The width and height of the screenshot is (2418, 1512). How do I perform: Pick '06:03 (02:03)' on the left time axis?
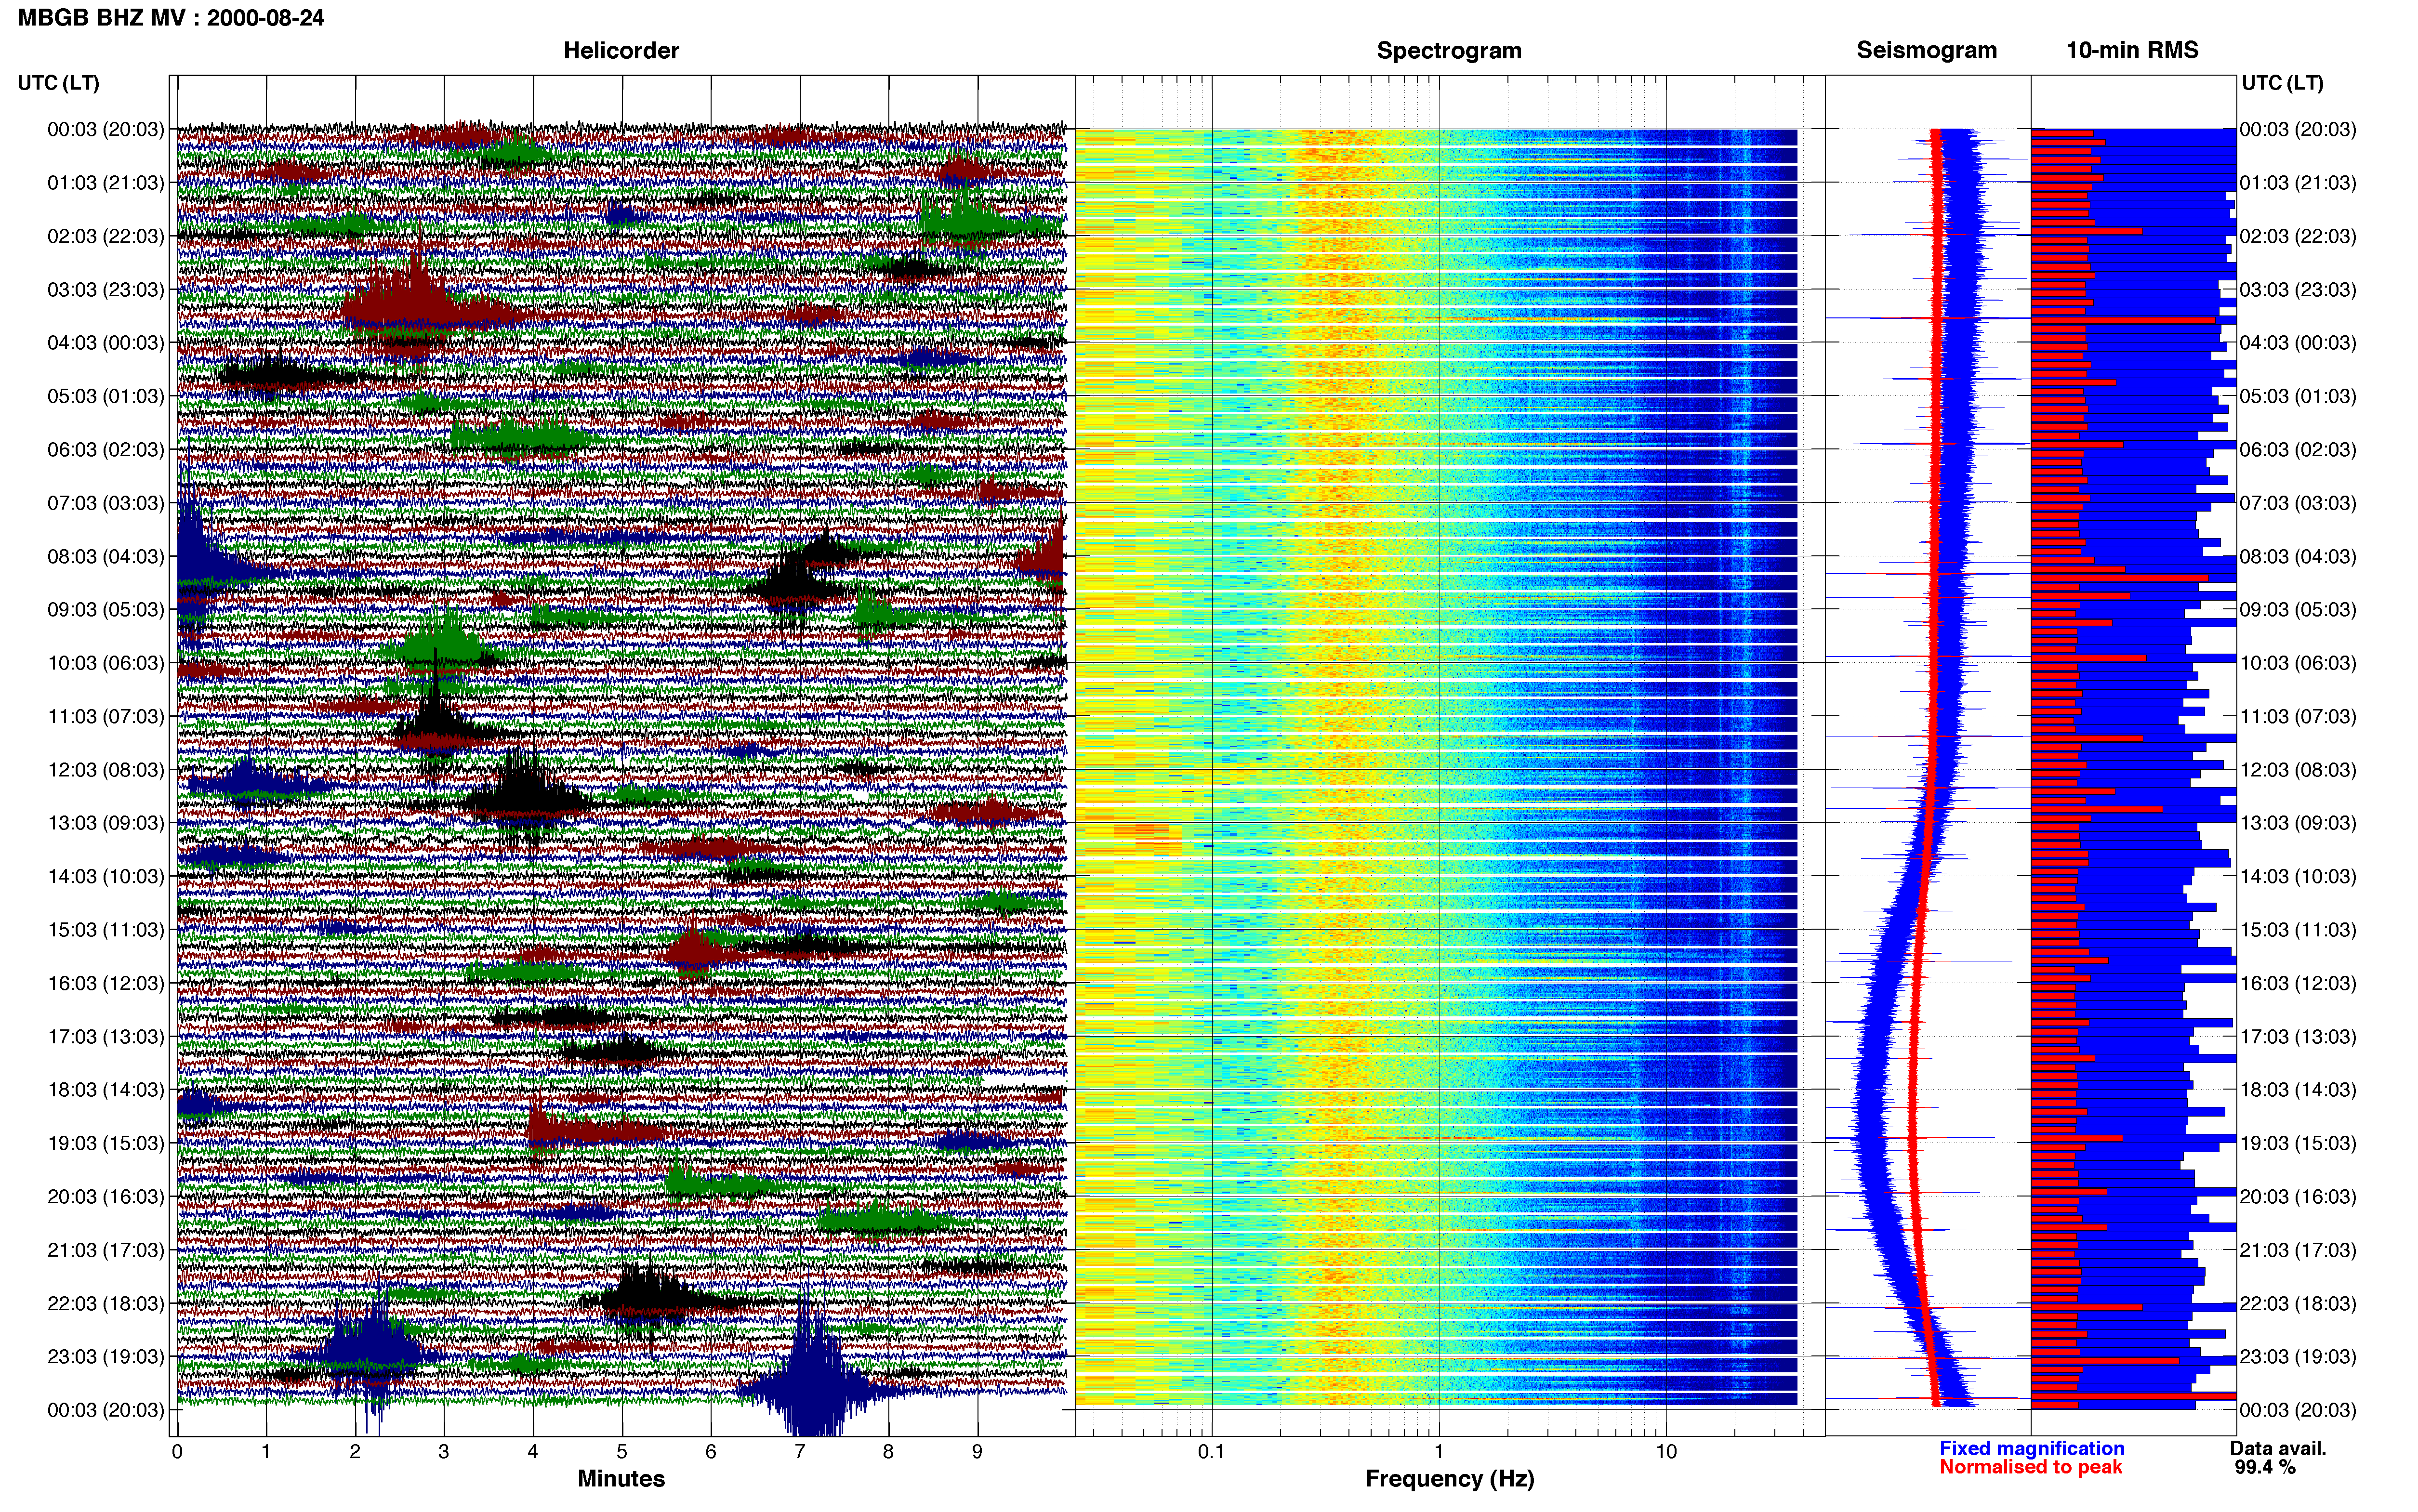[105, 450]
